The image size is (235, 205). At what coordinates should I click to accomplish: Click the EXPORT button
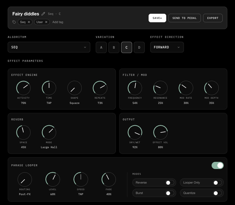point(213,18)
